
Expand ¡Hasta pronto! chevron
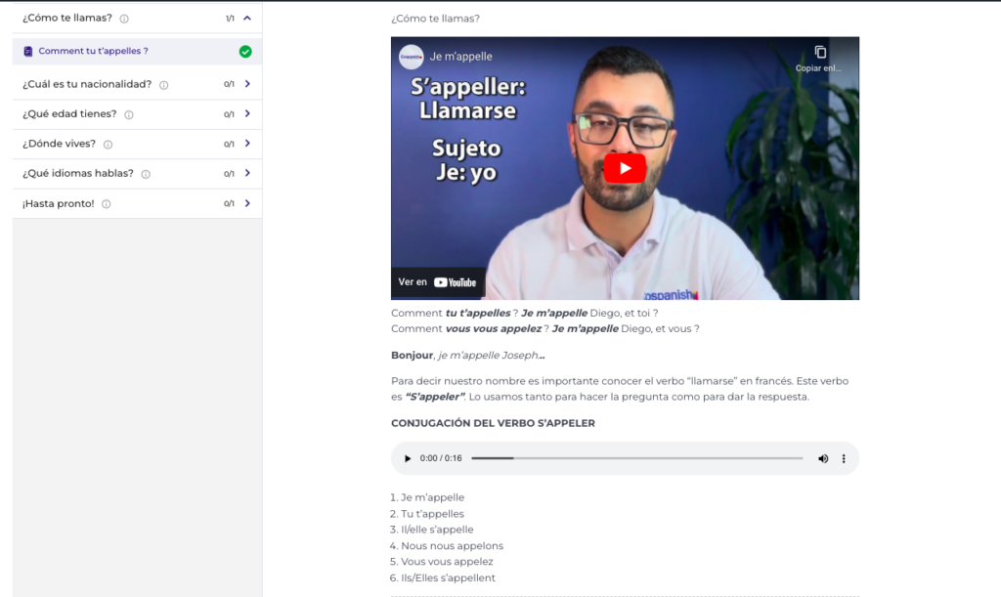[247, 203]
